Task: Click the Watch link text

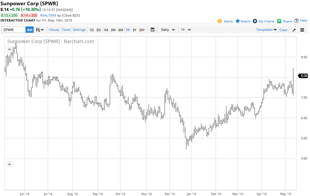Action: pyautogui.click(x=245, y=21)
